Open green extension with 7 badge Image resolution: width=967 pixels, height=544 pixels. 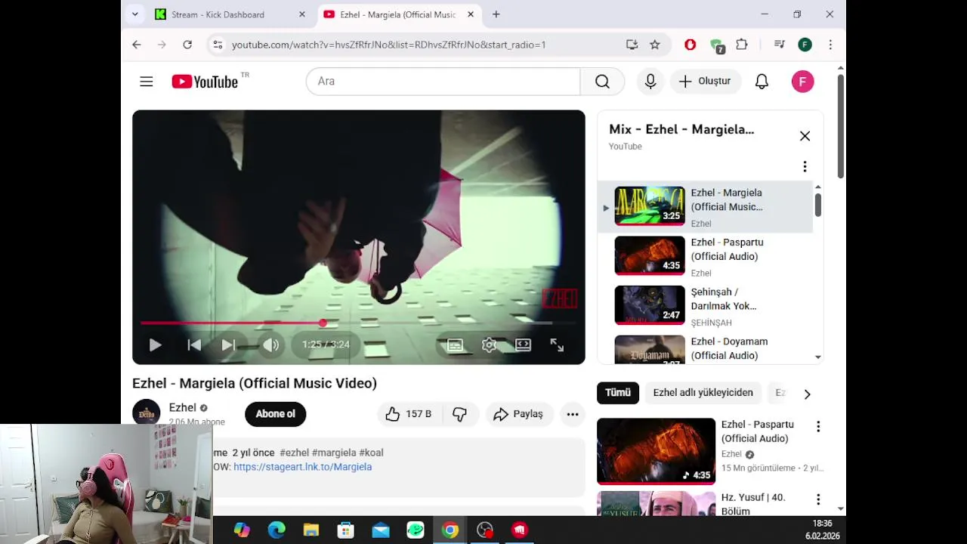[717, 45]
